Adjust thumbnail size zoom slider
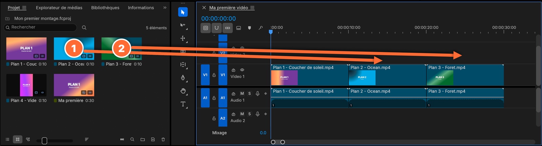Screen dimensions: 542x146 click(44, 141)
